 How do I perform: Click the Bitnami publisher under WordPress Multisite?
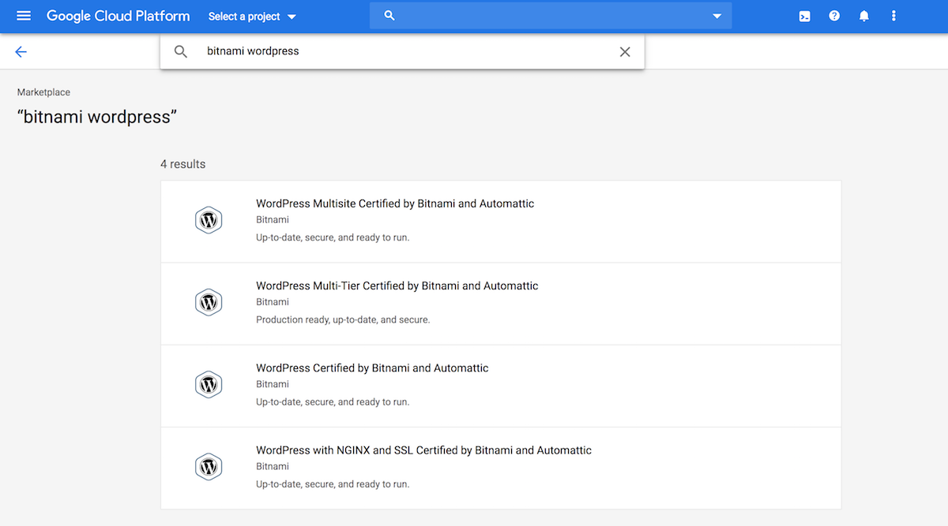273,220
